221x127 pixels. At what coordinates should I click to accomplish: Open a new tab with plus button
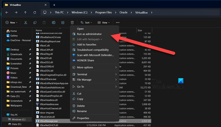54,5
